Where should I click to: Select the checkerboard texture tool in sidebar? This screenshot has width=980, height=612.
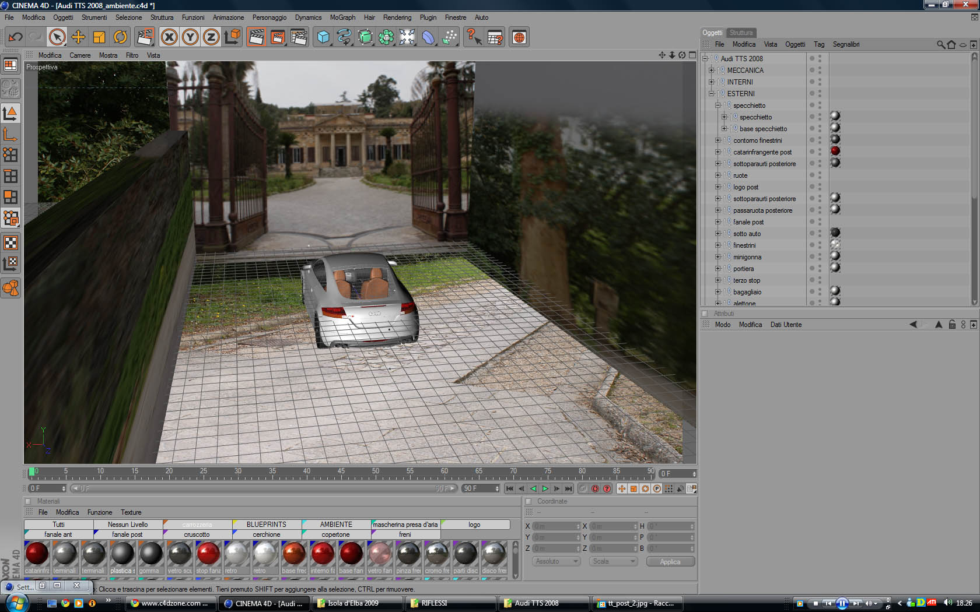pyautogui.click(x=10, y=242)
